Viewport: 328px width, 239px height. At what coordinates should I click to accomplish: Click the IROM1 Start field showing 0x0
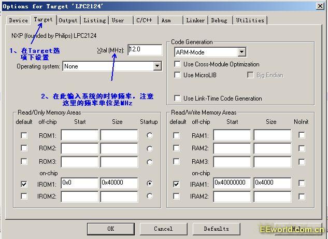(79, 183)
